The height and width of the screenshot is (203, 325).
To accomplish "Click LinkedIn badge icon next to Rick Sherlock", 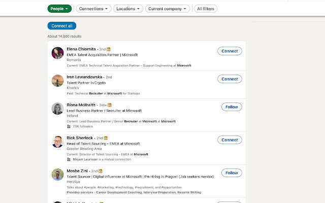I will [107, 138].
